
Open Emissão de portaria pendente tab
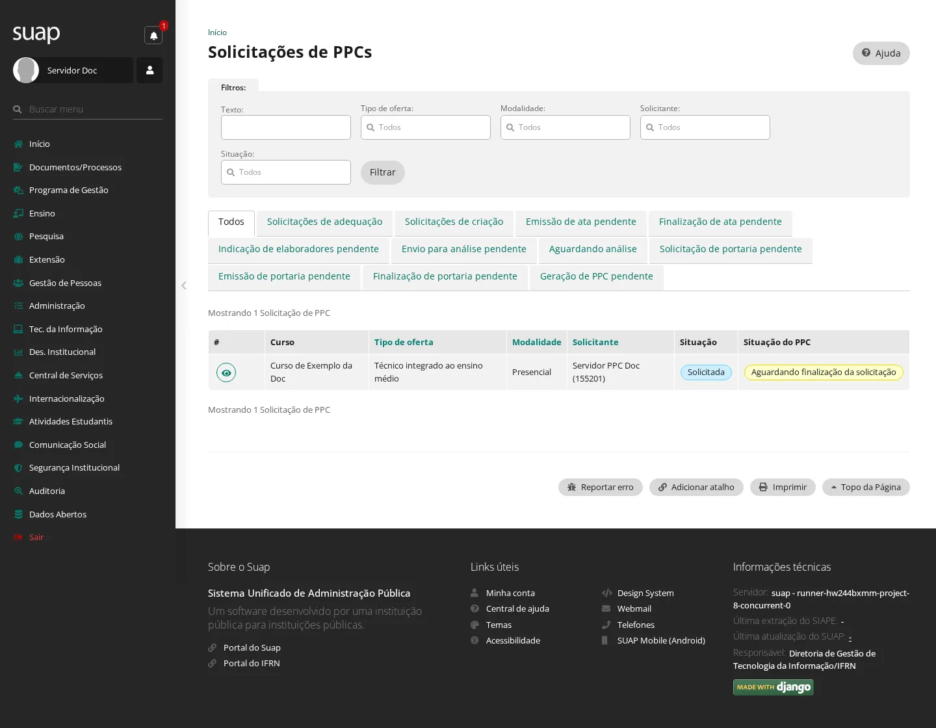284,277
